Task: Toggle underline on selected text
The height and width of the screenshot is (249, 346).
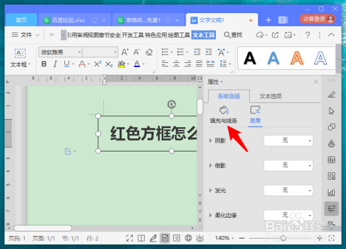Action: click(x=66, y=64)
